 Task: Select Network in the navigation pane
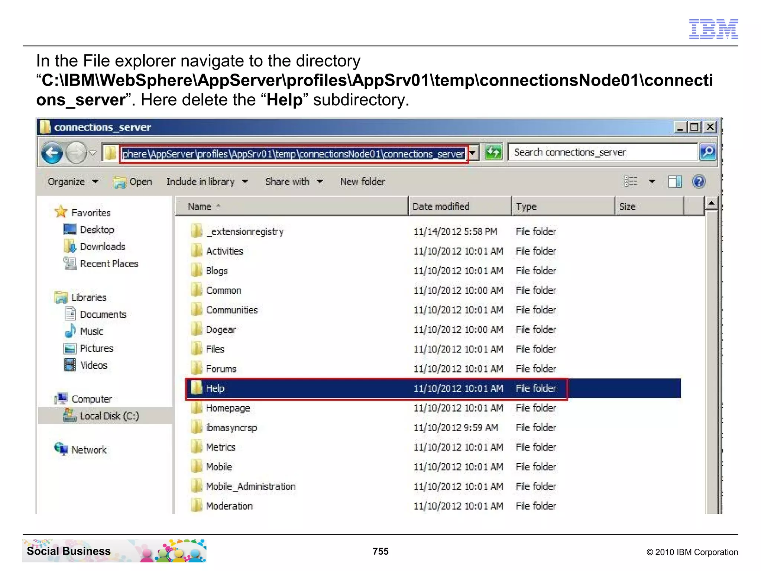click(89, 450)
